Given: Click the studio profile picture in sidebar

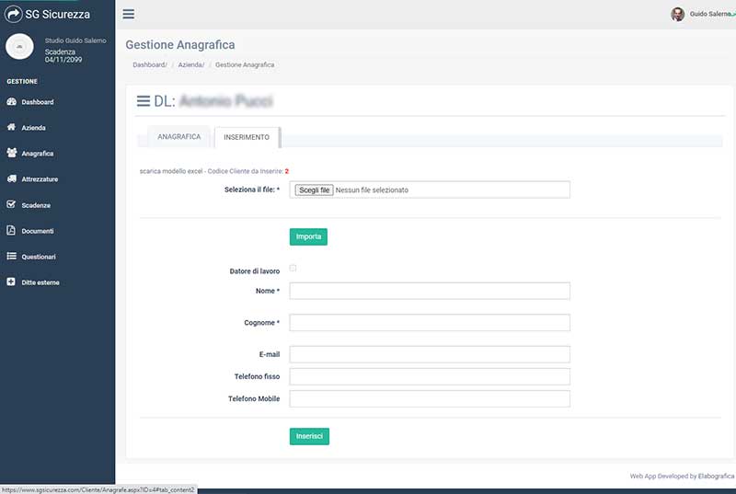Looking at the screenshot, I should click(19, 46).
